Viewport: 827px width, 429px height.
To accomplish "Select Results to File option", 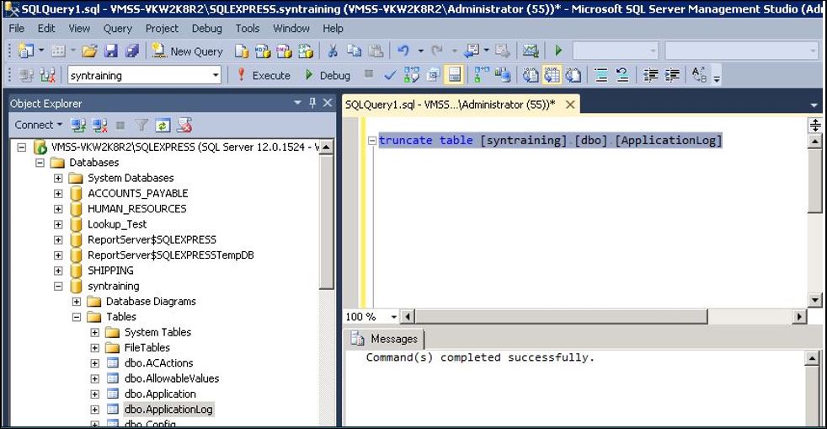I will pos(574,76).
